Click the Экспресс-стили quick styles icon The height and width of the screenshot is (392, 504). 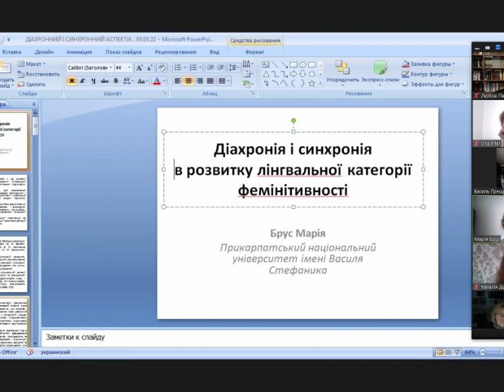click(380, 72)
